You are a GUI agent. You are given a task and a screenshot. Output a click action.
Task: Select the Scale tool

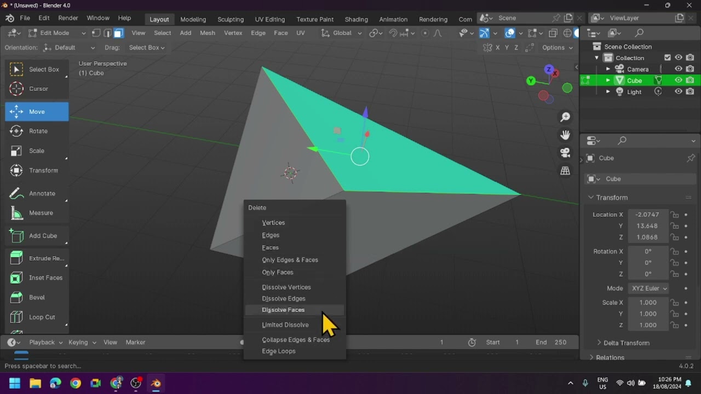[37, 151]
